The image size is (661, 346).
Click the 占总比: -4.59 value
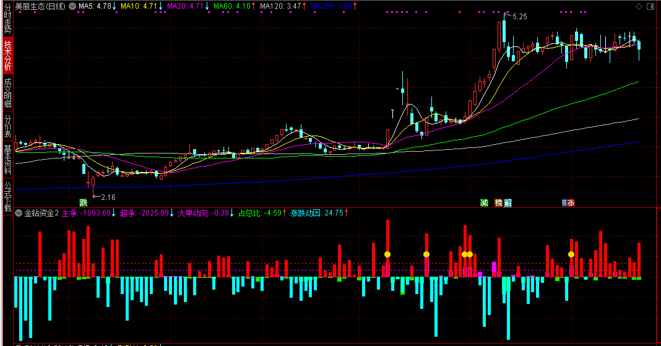pos(260,214)
